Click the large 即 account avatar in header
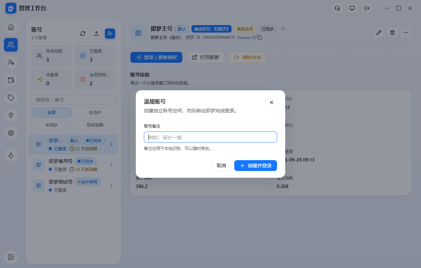The height and width of the screenshot is (268, 421). tap(139, 33)
